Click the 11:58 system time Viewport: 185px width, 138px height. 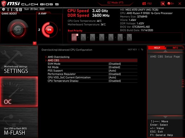[x=14, y=9]
